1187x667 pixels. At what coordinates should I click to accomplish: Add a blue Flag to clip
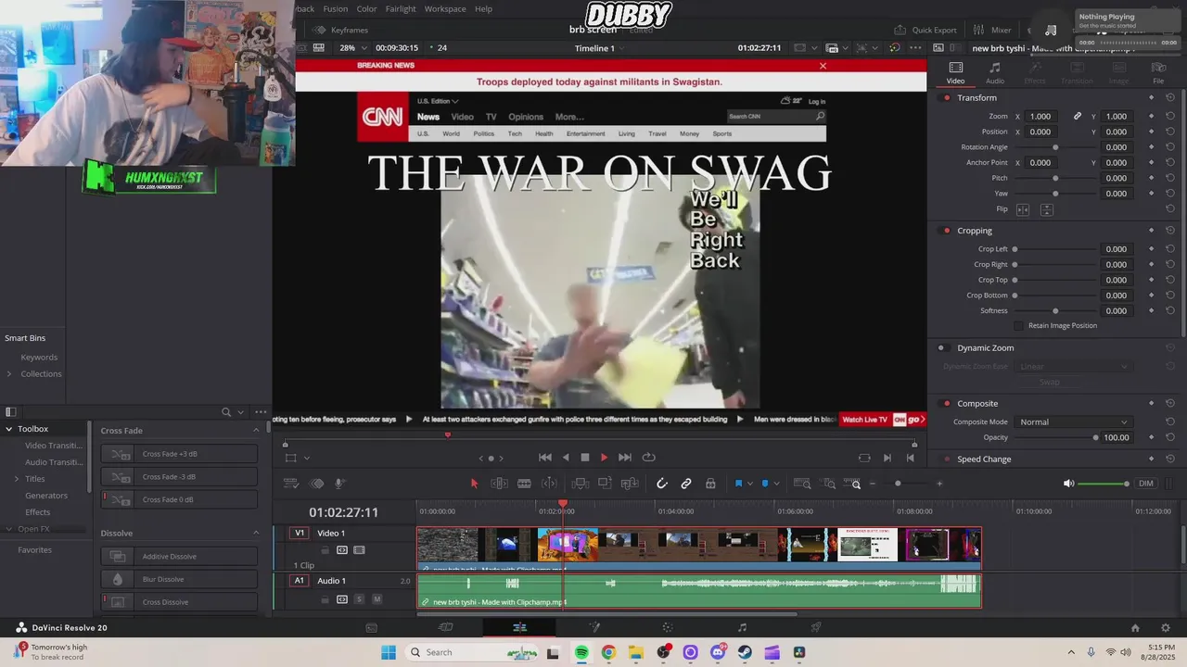point(739,484)
